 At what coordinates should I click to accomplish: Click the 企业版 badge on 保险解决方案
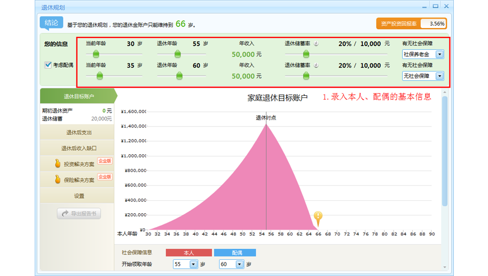(x=105, y=176)
